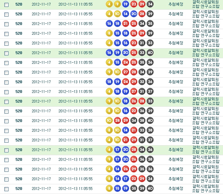Image resolution: width=223 pixels, height=194 pixels.
Task: Click gray ball 32 in the 18-19-24-29-32-36 row
Action: (142, 82)
